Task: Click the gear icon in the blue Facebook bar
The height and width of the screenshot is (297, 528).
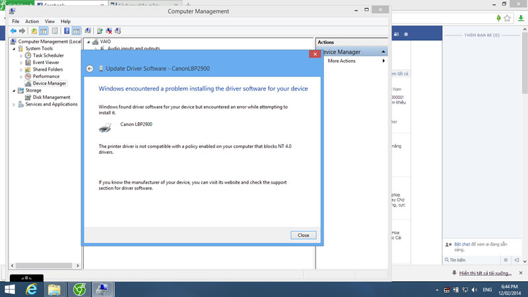Action: point(406,34)
